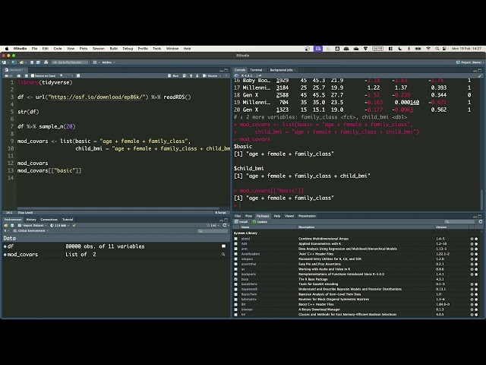Screen dimensions: 486x365
Task: Open the List view dropdown in Environment
Action: coord(213,225)
